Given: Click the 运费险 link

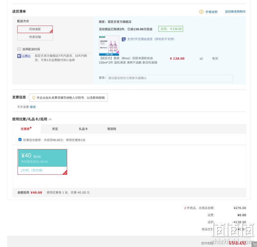Looking at the screenshot, I should pos(26,56).
